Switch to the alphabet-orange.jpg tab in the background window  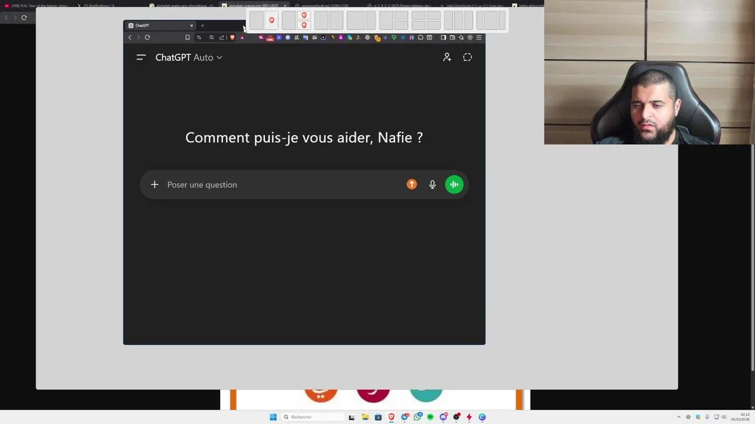(x=252, y=6)
